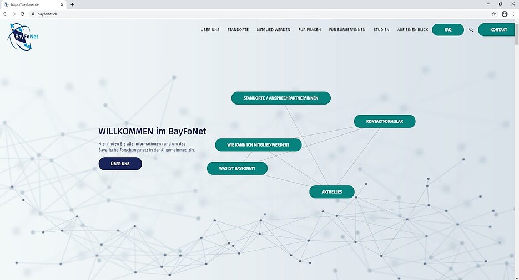
Task: Open the Über uns menu item
Action: [210, 30]
